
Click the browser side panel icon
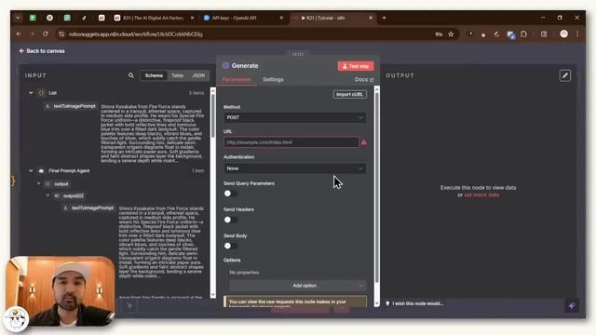(x=544, y=34)
